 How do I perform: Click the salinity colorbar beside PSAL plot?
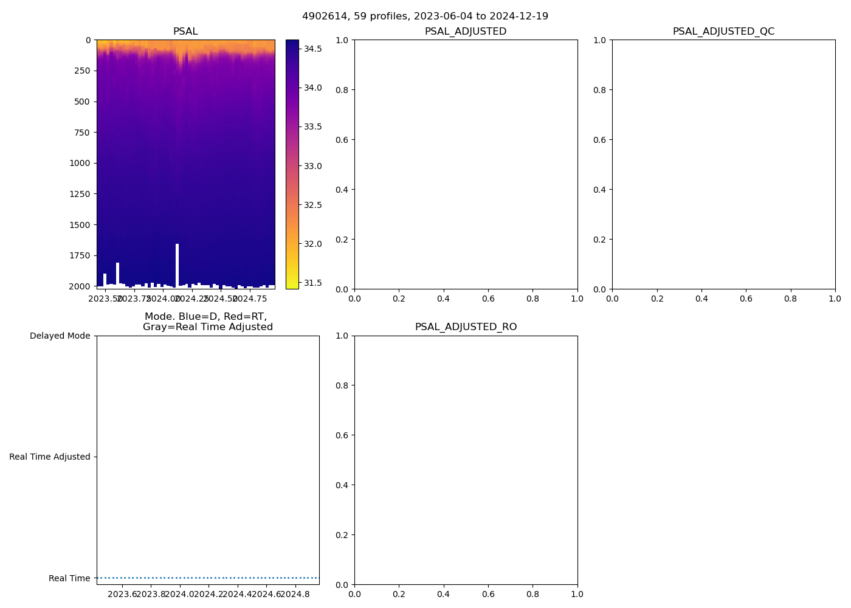[x=292, y=164]
